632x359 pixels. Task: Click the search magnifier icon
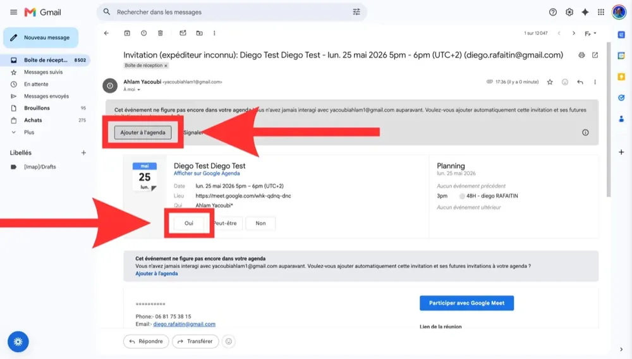(x=106, y=12)
